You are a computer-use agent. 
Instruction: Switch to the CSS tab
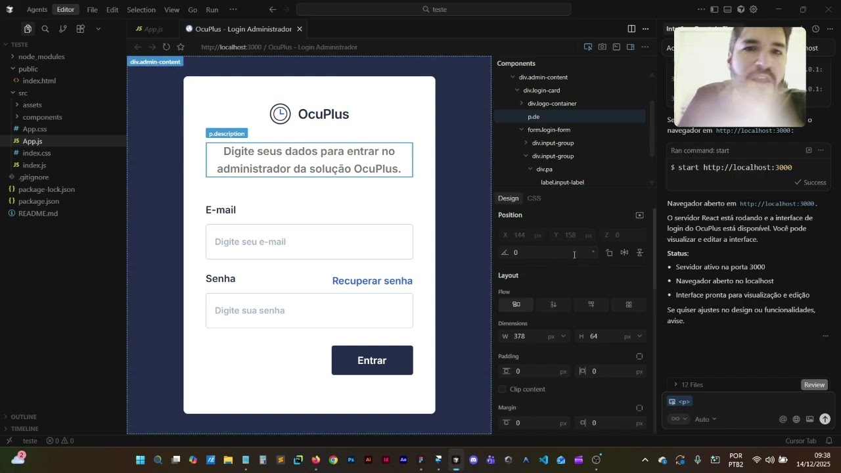pyautogui.click(x=534, y=198)
